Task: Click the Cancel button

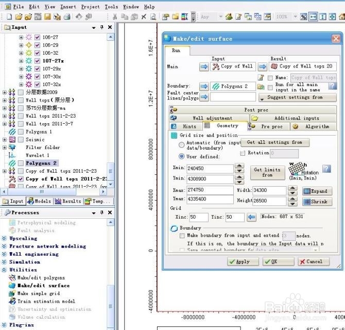Action: click(314, 261)
